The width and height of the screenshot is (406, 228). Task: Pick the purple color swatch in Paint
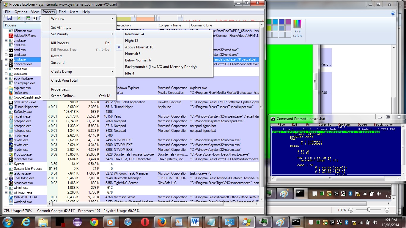pyautogui.click(x=288, y=22)
